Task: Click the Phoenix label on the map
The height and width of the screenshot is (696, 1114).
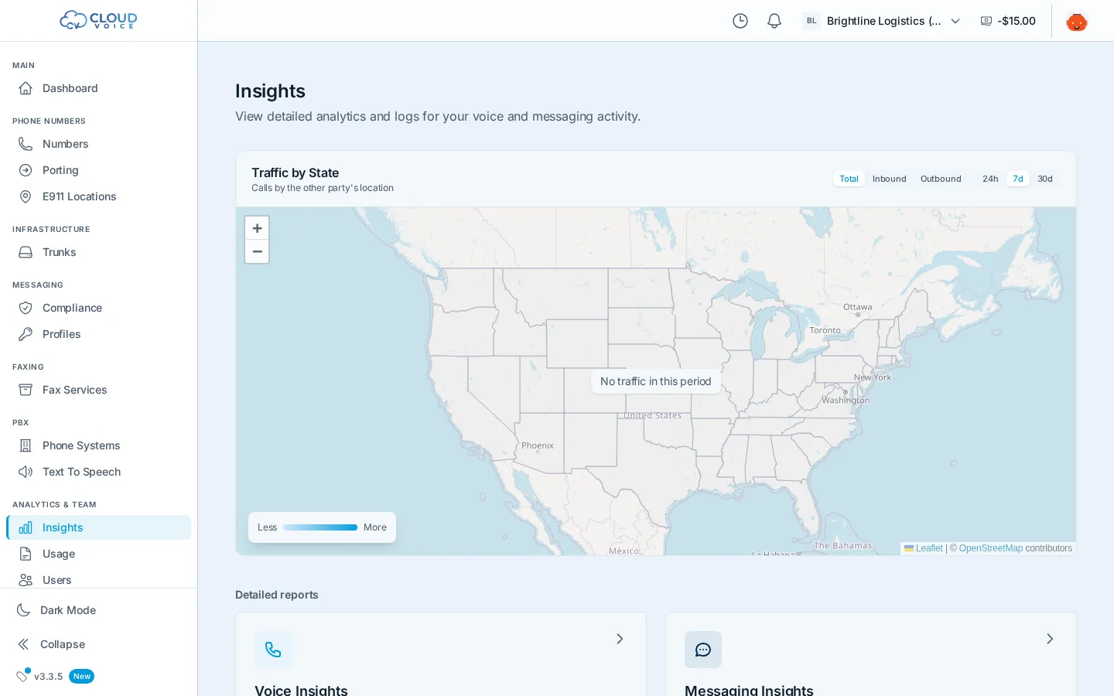Action: pyautogui.click(x=538, y=445)
